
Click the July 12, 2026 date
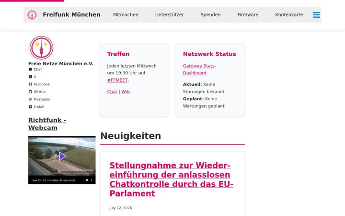[x=121, y=208]
